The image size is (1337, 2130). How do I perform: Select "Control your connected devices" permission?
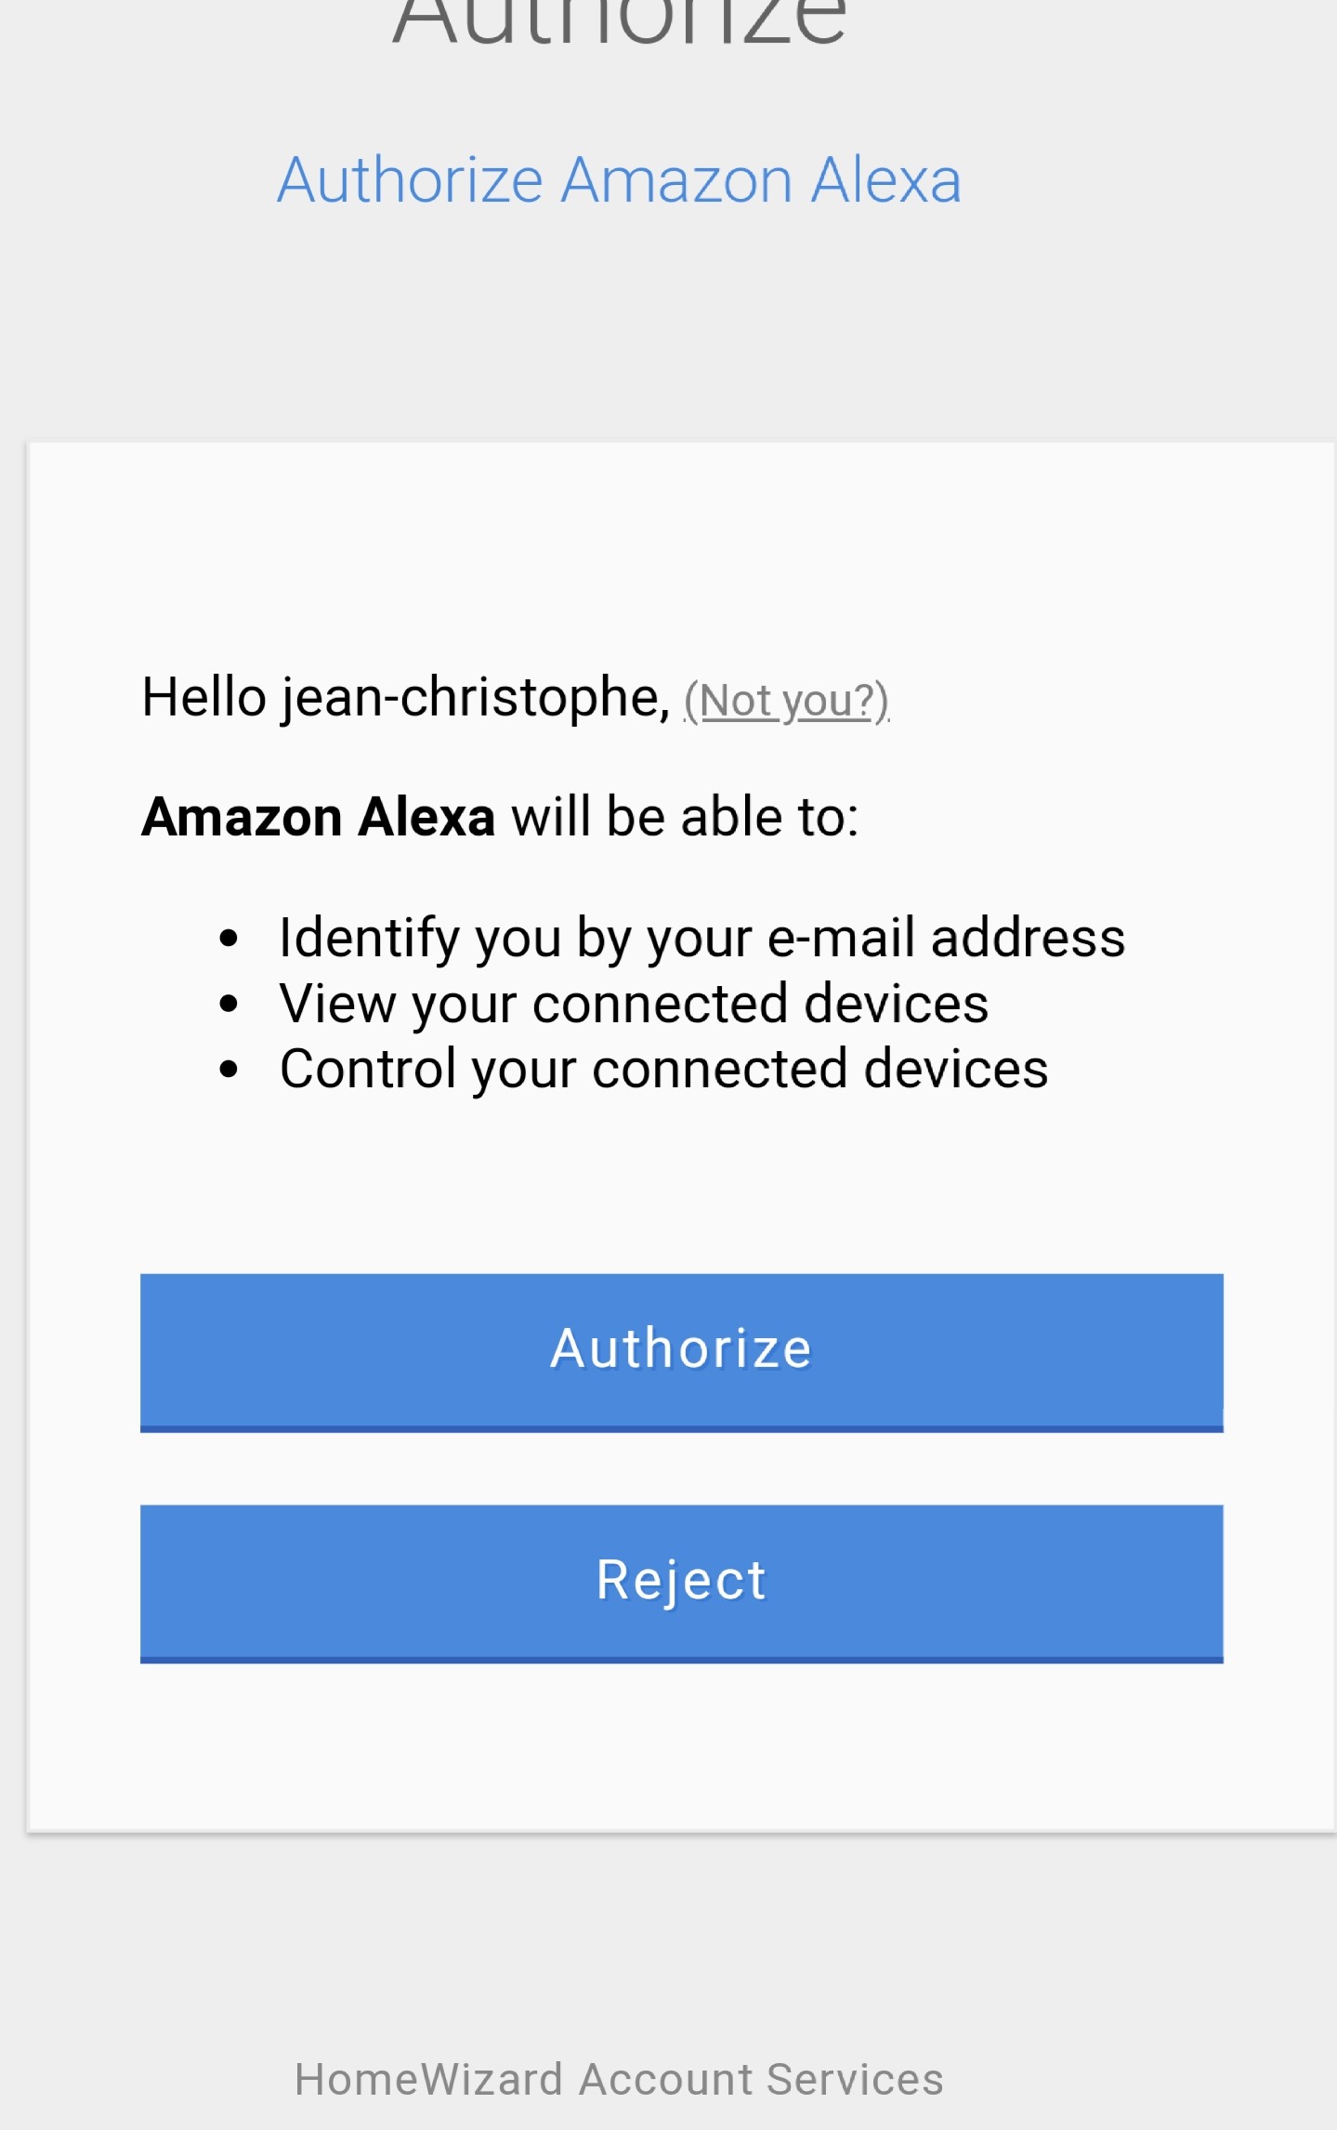663,1070
